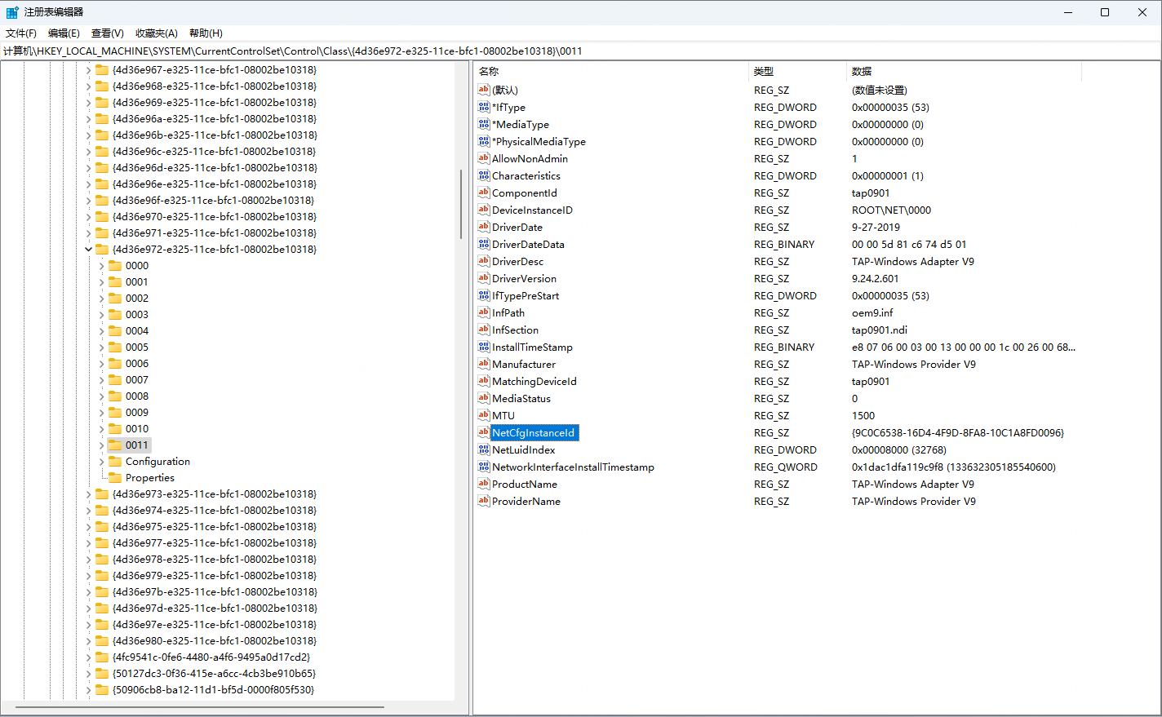Open the 查看(V) menu
This screenshot has width=1162, height=717.
(x=107, y=33)
